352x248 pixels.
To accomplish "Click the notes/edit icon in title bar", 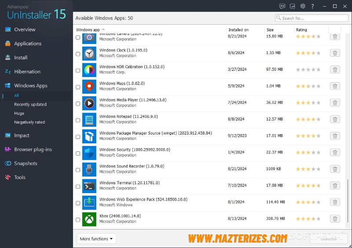I will click(x=292, y=6).
